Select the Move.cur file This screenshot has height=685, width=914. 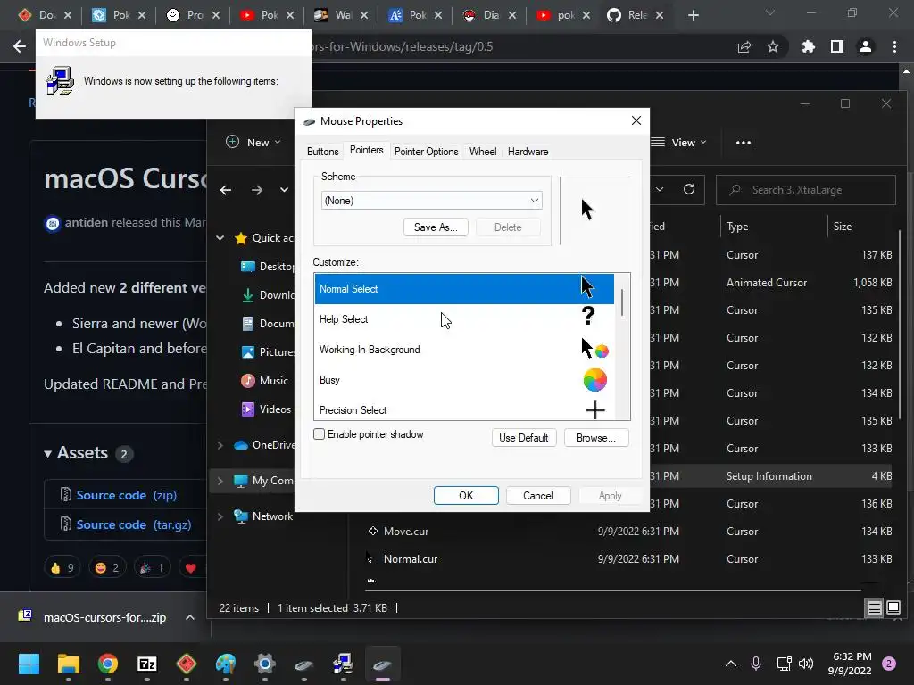pos(406,532)
